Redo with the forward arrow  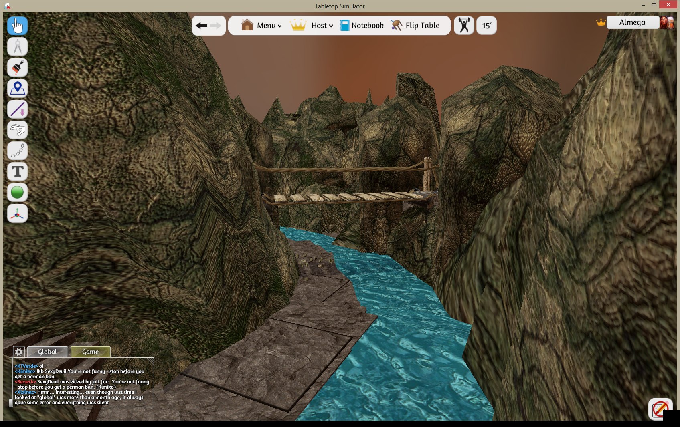coord(215,26)
